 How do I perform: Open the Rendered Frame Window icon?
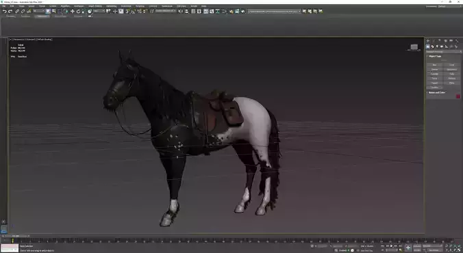click(x=237, y=11)
